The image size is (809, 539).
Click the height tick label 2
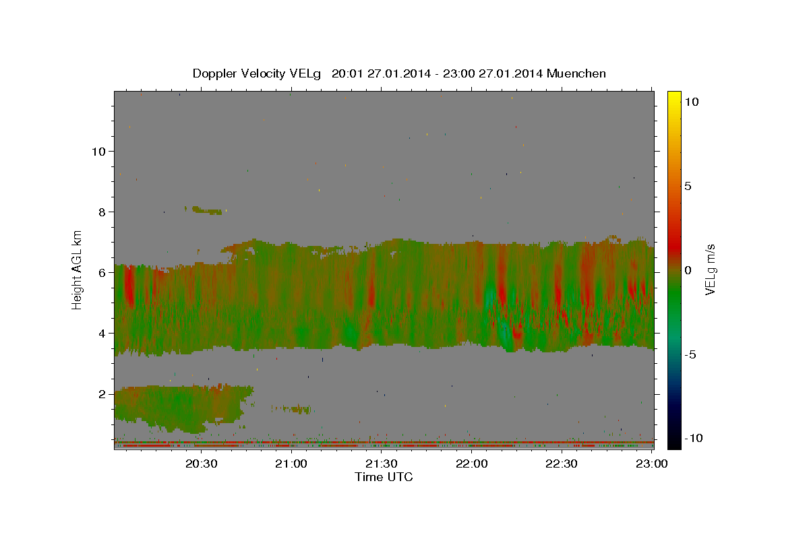click(102, 394)
